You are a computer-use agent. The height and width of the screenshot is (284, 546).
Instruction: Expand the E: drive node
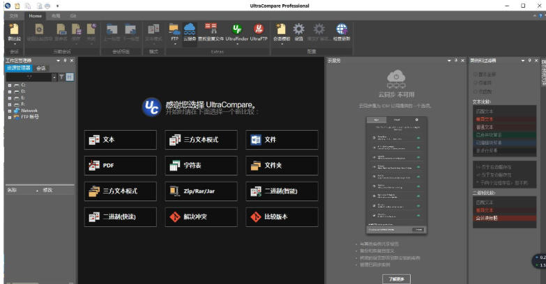10,98
